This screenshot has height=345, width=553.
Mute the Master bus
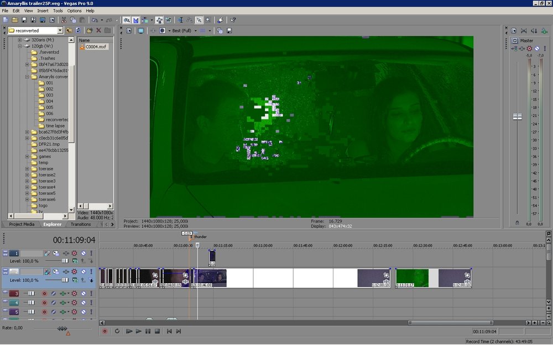click(x=537, y=49)
